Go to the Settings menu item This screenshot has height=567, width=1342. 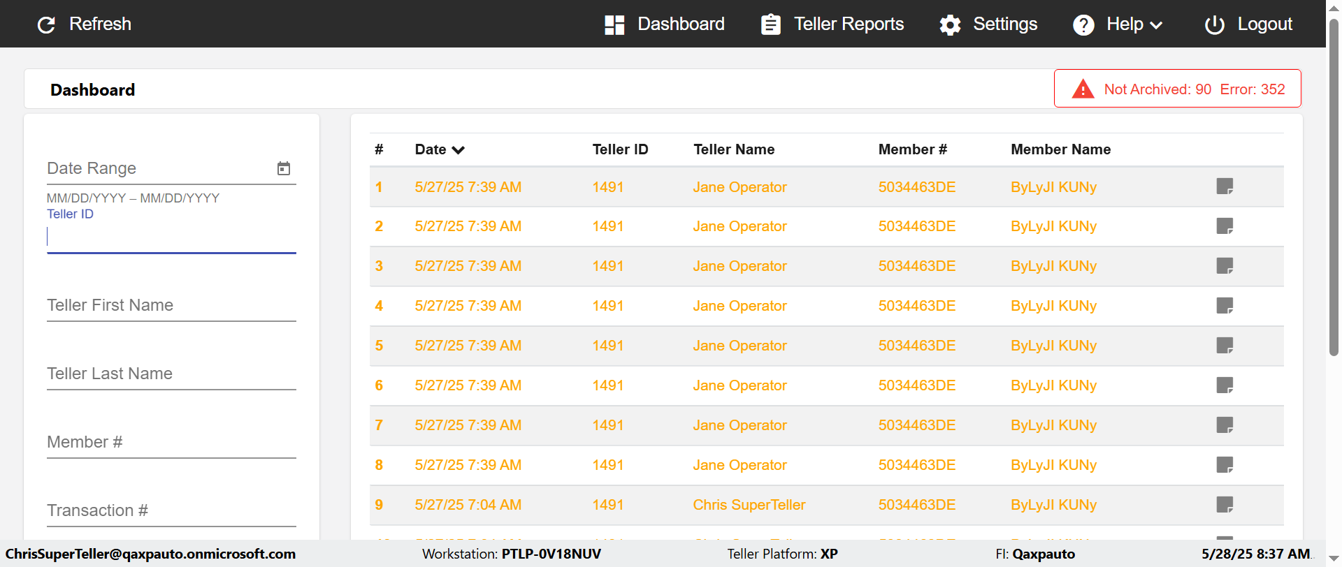coord(1004,24)
